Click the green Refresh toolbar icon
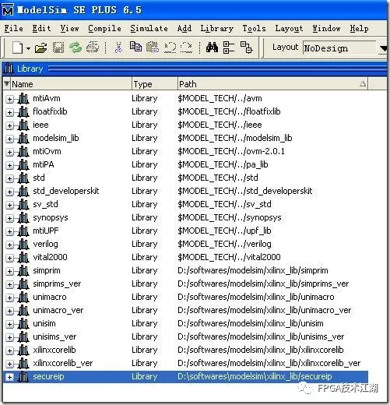 [76, 48]
